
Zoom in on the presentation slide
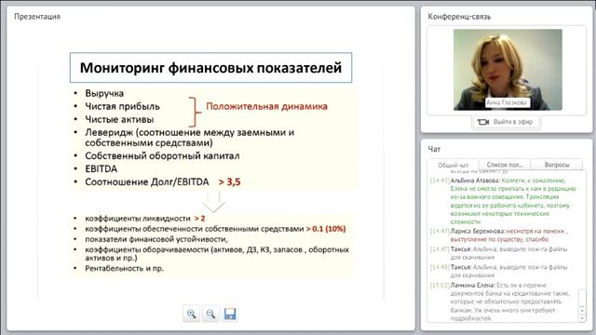(x=191, y=315)
